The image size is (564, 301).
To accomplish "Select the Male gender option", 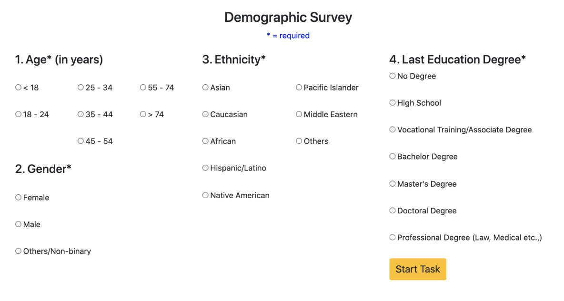I will click(18, 224).
